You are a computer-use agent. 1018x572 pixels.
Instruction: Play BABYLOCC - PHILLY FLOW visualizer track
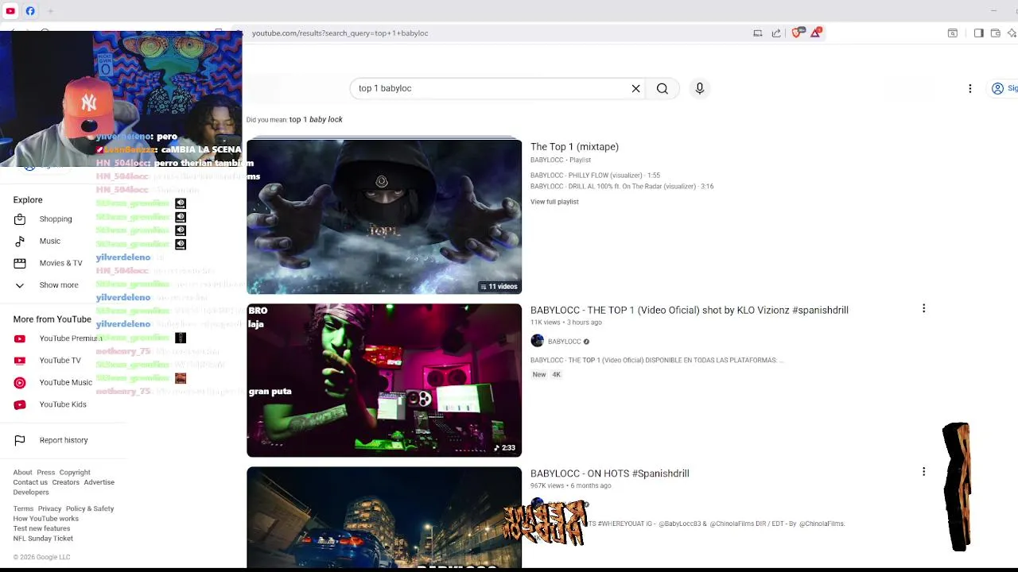tap(596, 176)
